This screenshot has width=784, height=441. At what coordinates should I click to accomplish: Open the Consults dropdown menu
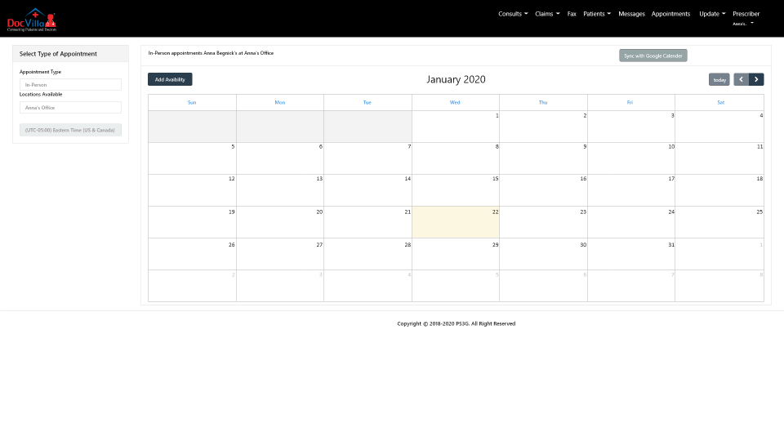(x=513, y=14)
